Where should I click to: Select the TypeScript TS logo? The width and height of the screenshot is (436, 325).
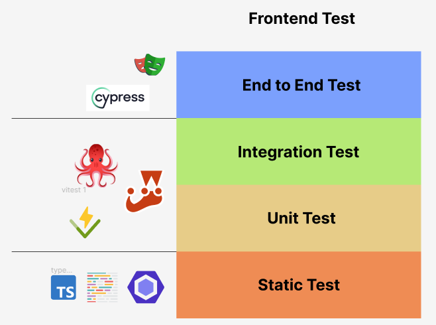tap(64, 287)
